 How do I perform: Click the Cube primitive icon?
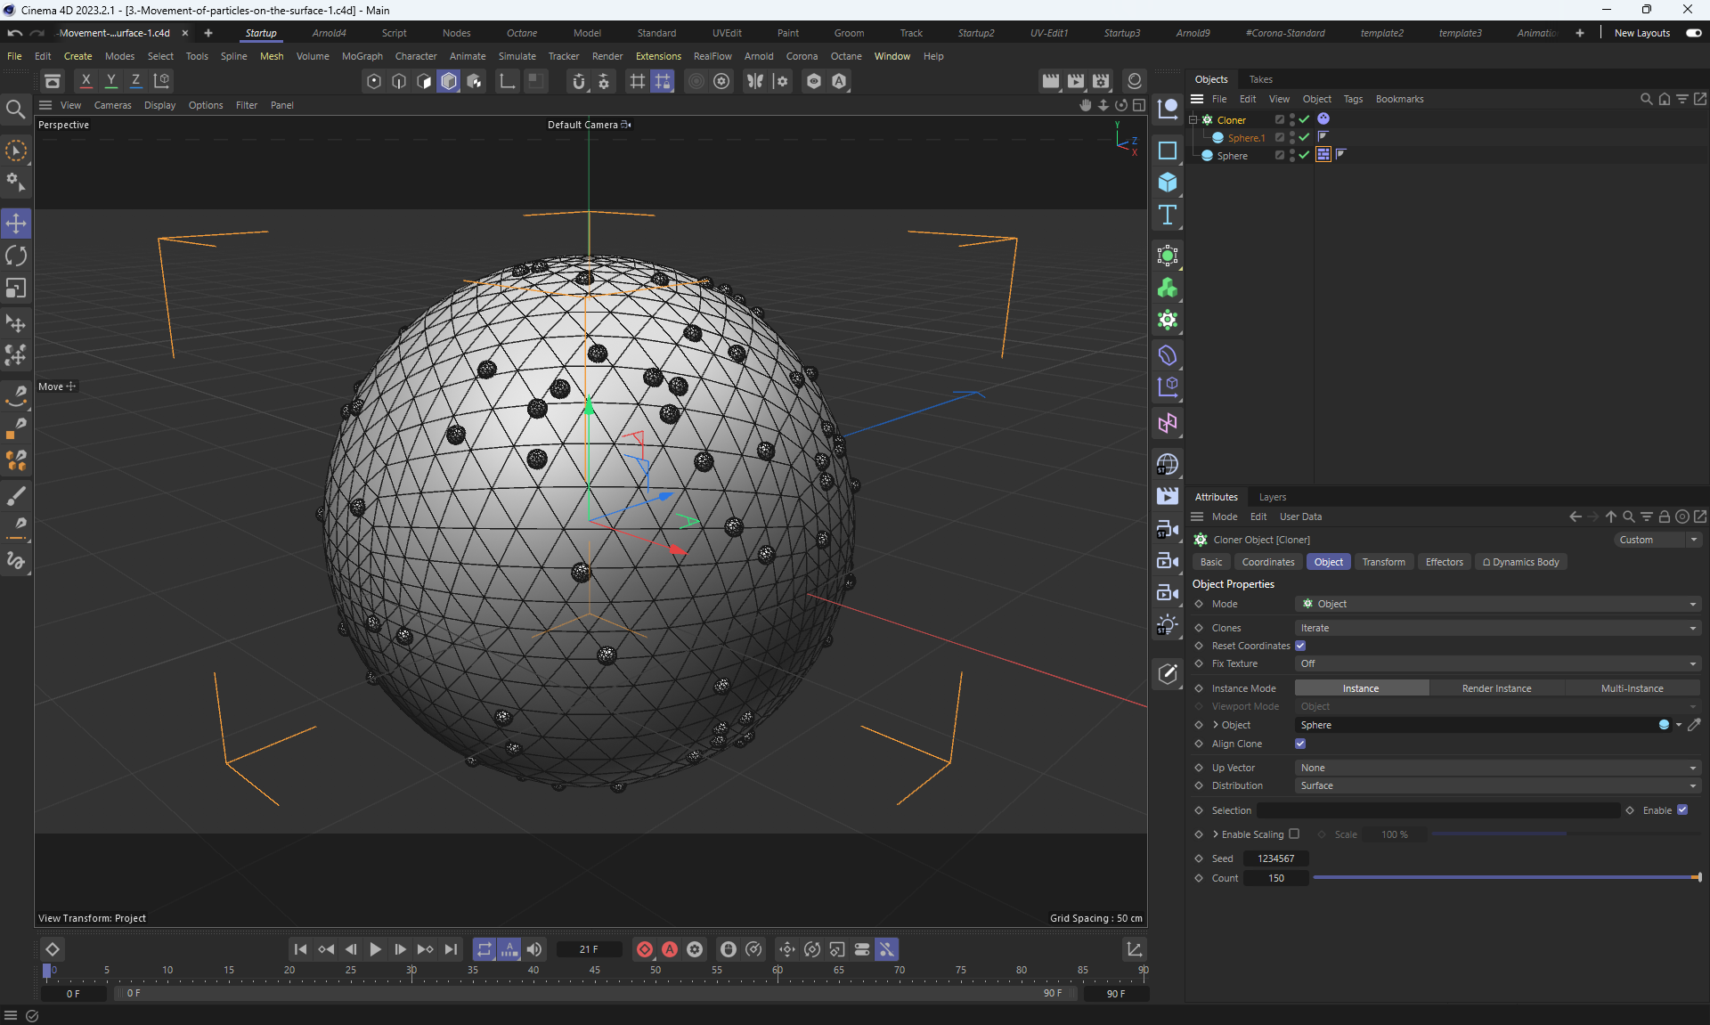[x=1167, y=183]
